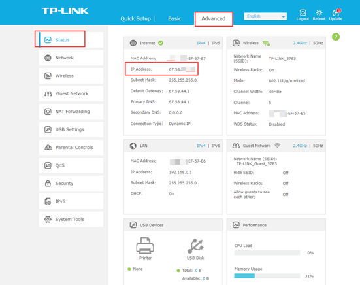This screenshot has width=360, height=285.
Task: Click the NAT Forwarding icon
Action: (48, 112)
